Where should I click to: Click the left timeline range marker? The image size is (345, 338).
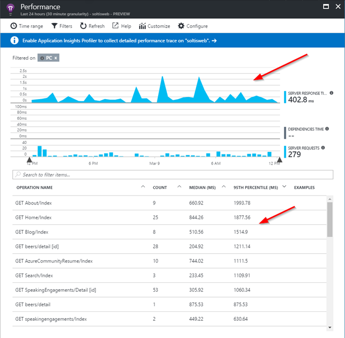[x=29, y=160]
